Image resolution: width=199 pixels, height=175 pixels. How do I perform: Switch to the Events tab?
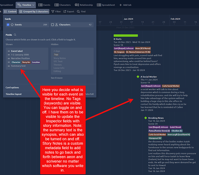coord(44,5)
